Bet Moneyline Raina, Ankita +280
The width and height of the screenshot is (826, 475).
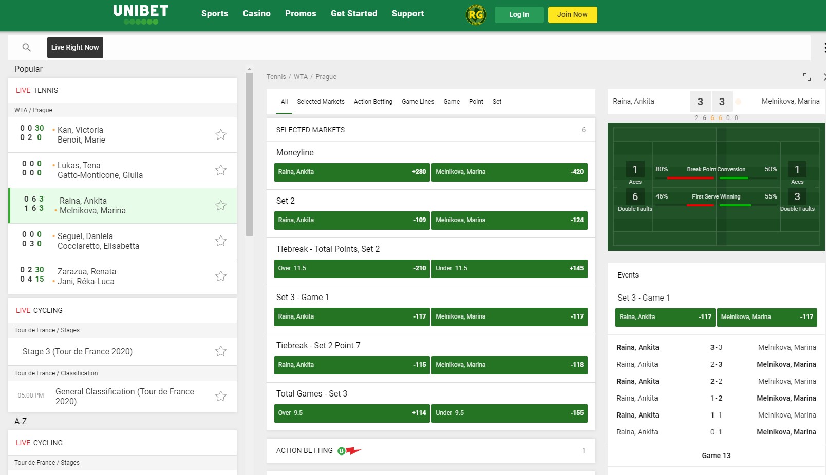pos(352,172)
